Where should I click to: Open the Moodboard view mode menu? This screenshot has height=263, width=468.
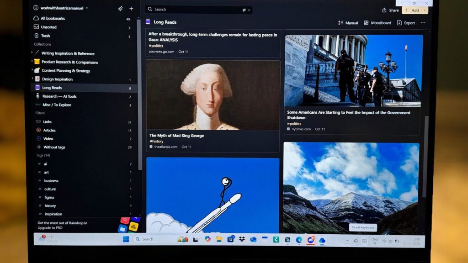tap(378, 23)
